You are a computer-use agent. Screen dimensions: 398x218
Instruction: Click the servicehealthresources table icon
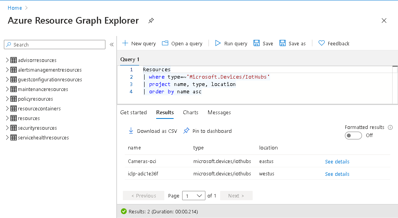pos(14,137)
